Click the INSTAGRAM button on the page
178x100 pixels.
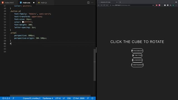click(137, 65)
